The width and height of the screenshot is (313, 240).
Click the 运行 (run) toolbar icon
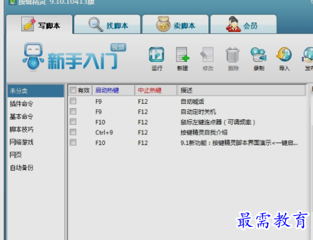click(156, 54)
